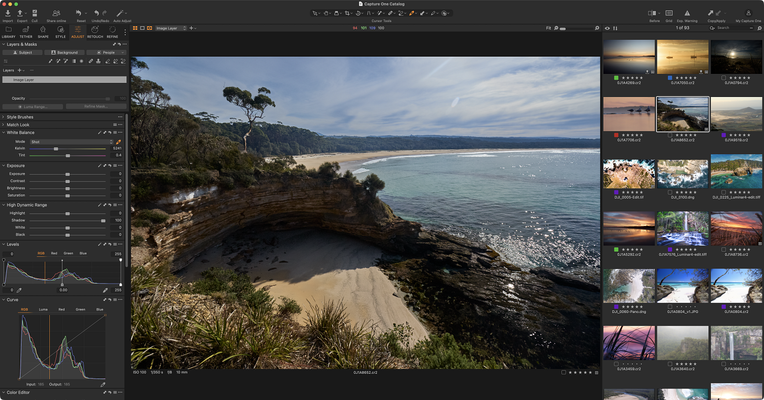This screenshot has height=400, width=764.
Task: Click the Levels shadow eyedropper
Action: (x=19, y=290)
